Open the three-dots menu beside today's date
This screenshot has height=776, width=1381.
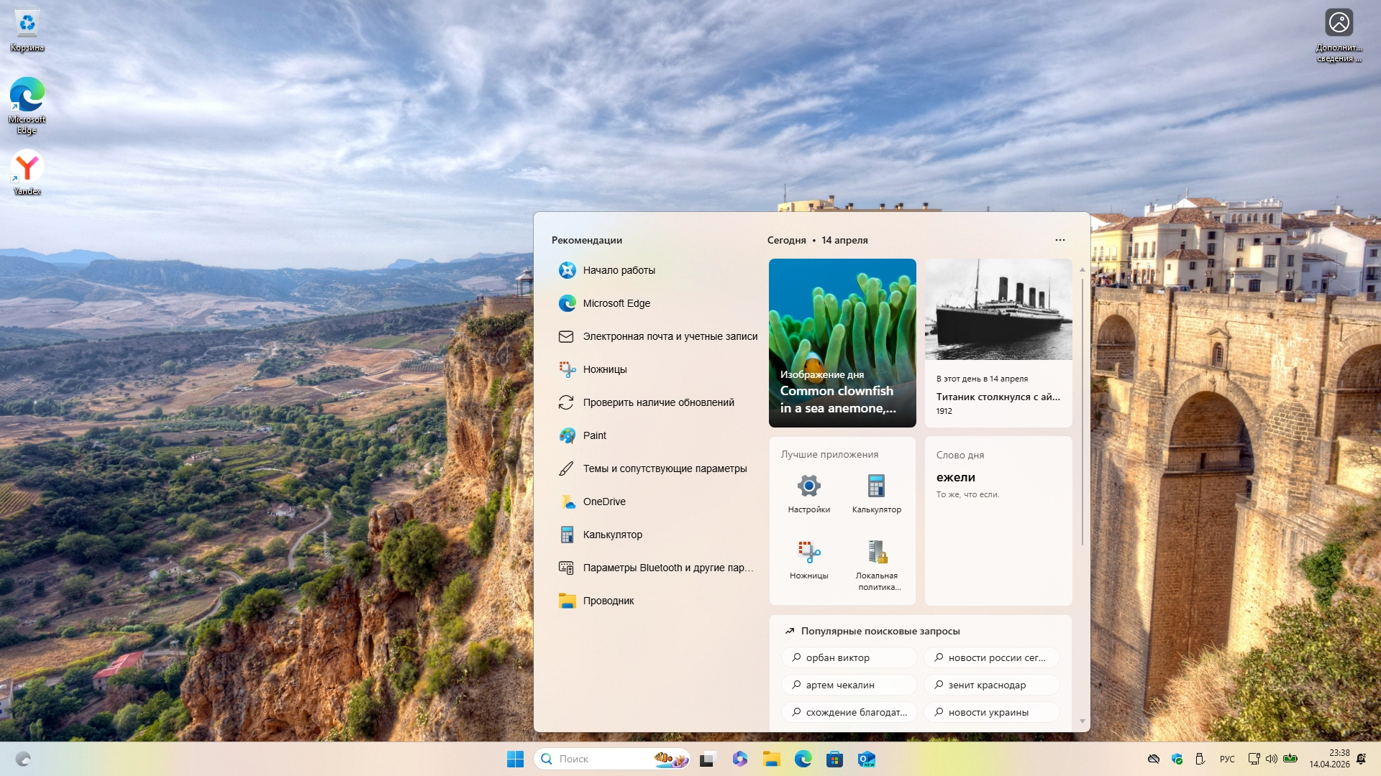pyautogui.click(x=1059, y=240)
